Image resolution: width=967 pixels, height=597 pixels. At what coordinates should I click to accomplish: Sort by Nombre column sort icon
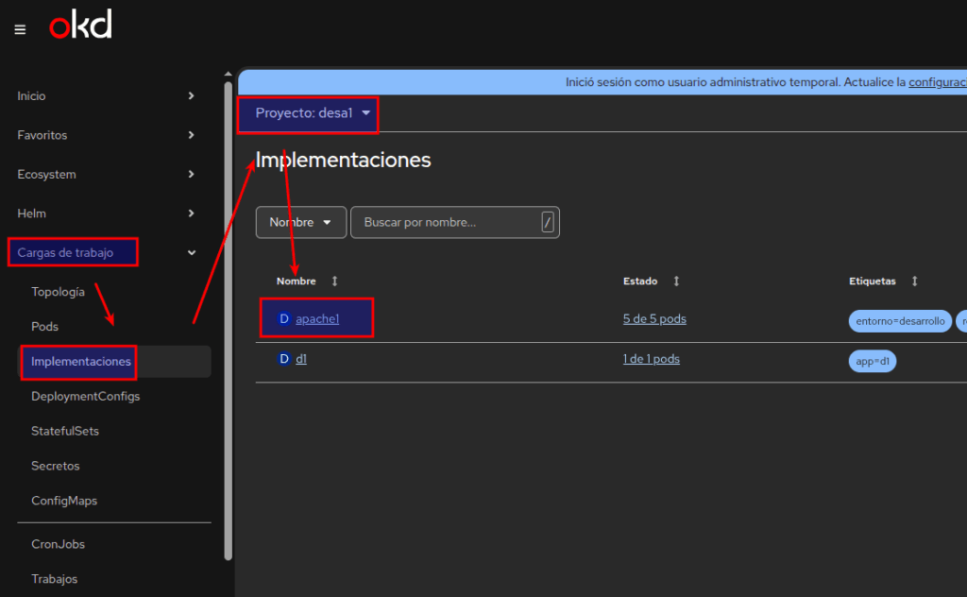tap(334, 281)
